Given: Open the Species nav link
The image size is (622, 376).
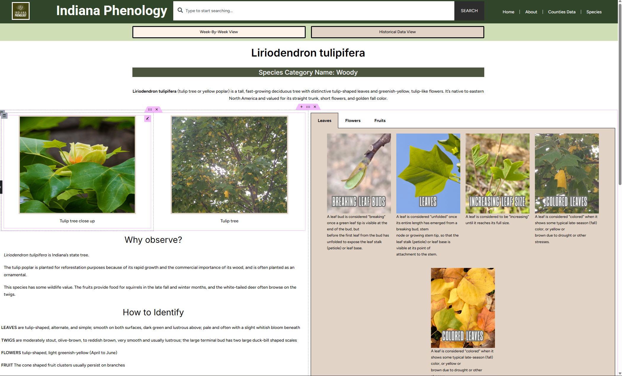Looking at the screenshot, I should (x=594, y=12).
